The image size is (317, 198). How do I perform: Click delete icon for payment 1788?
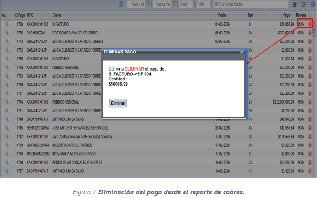[310, 23]
